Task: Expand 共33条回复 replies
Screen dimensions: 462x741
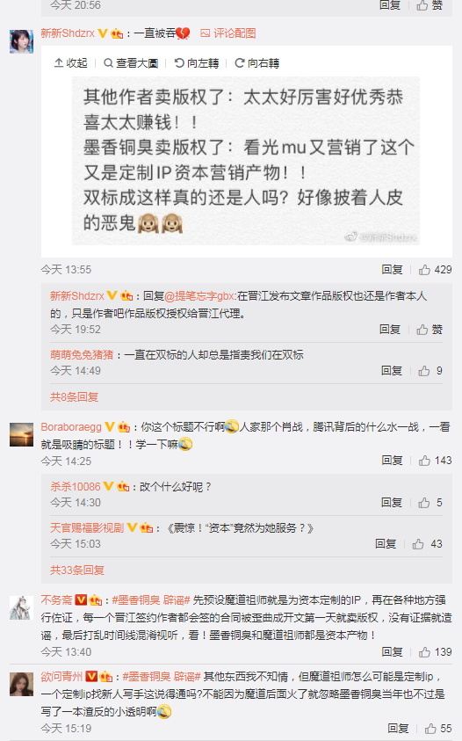Action: [x=77, y=570]
